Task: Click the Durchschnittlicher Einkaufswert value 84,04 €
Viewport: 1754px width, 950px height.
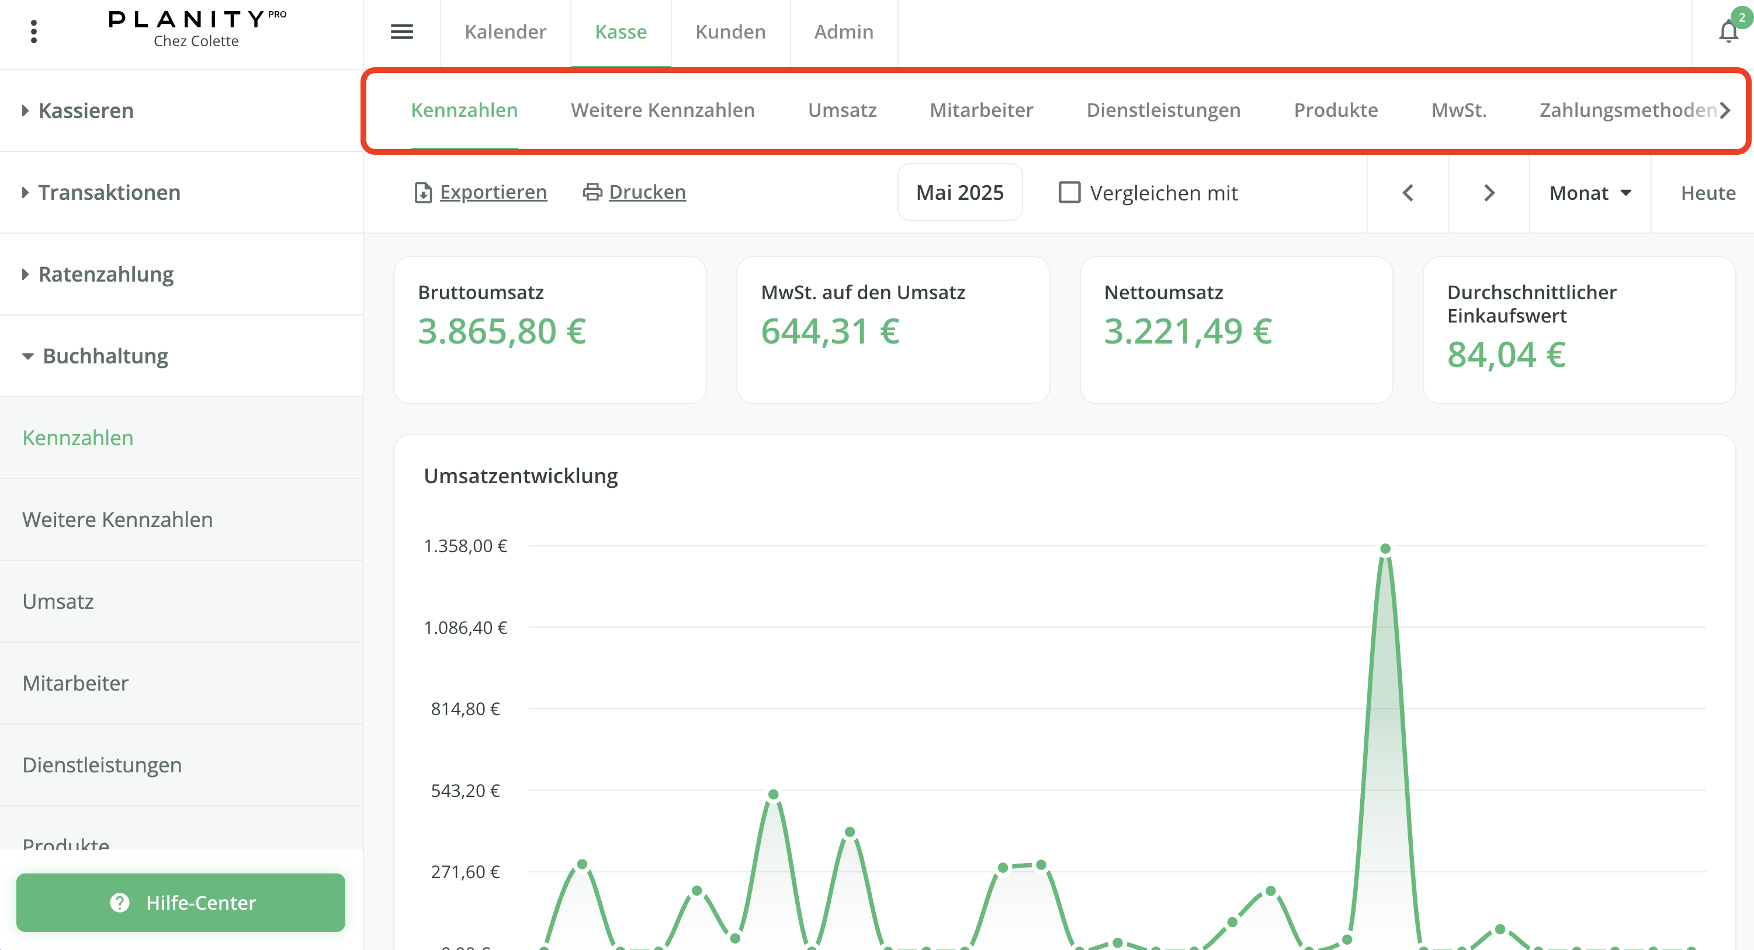Action: tap(1506, 355)
